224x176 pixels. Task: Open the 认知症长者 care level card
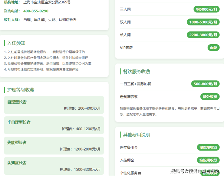[x=54, y=166]
